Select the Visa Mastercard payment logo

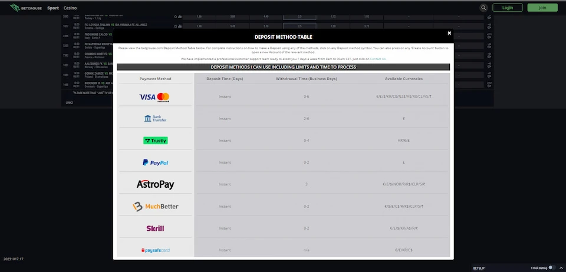click(x=154, y=97)
